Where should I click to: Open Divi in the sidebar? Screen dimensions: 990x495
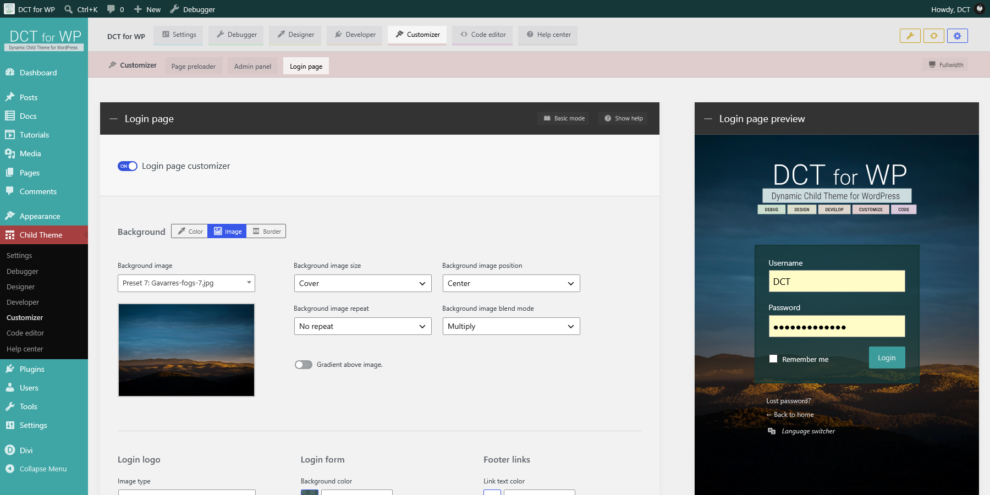(44, 450)
